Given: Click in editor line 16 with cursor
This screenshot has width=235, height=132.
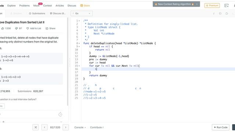Looking at the screenshot, I should click(x=158, y=69).
